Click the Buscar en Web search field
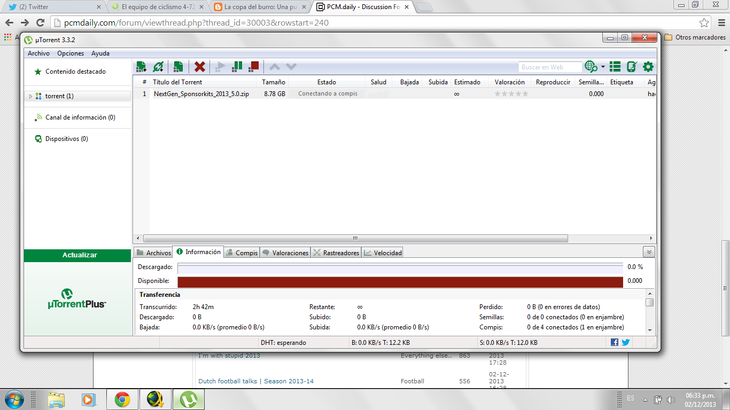The image size is (730, 410). pos(550,67)
